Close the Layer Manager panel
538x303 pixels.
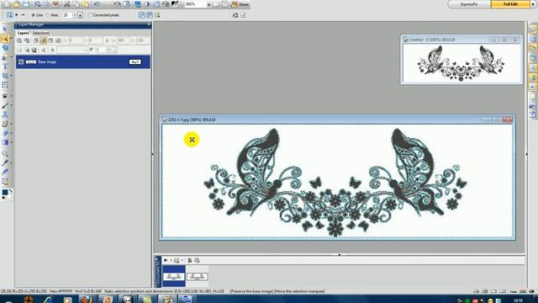(x=149, y=24)
